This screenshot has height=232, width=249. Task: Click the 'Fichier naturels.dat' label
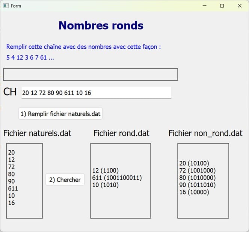(x=37, y=133)
